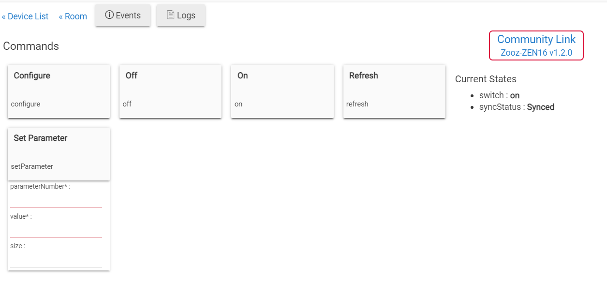The image size is (607, 285).
Task: Focus the size input field
Action: [56, 260]
